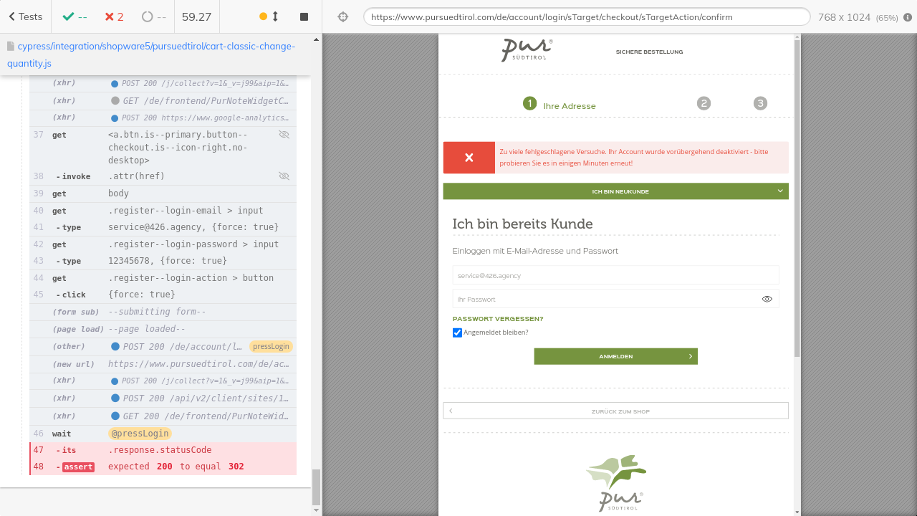This screenshot has width=917, height=516.
Task: Click the Passwort vergessen link
Action: [x=498, y=319]
